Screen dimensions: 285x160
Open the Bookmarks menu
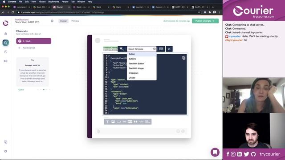(53, 2)
